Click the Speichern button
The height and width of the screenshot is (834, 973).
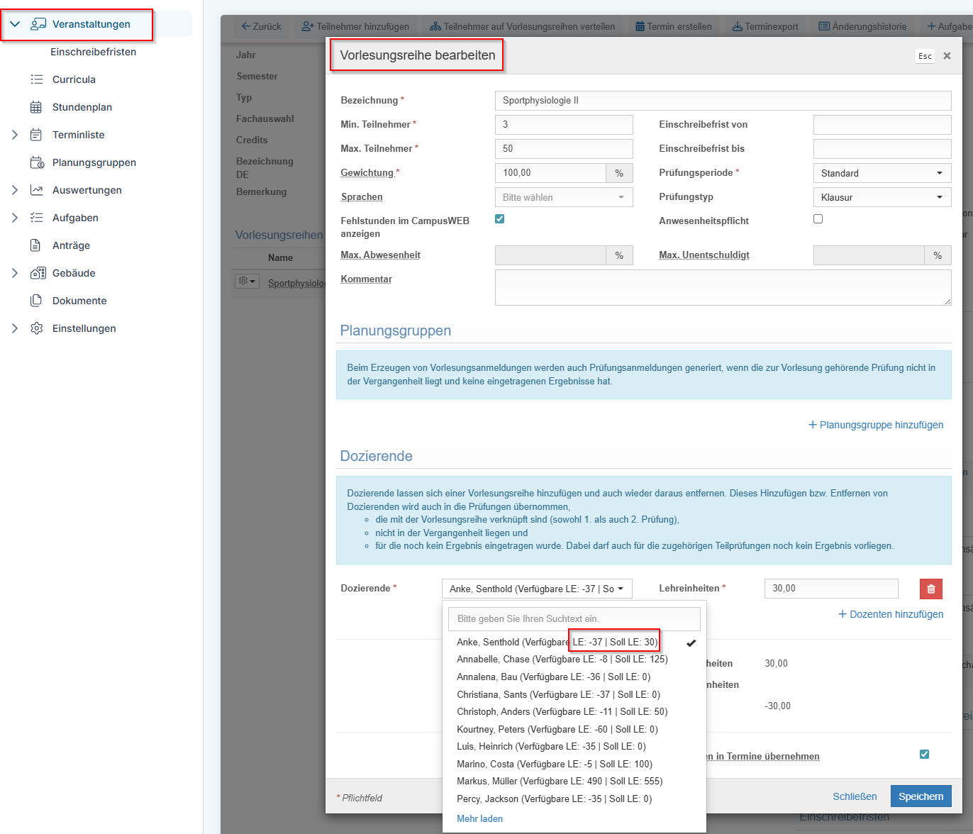click(921, 796)
